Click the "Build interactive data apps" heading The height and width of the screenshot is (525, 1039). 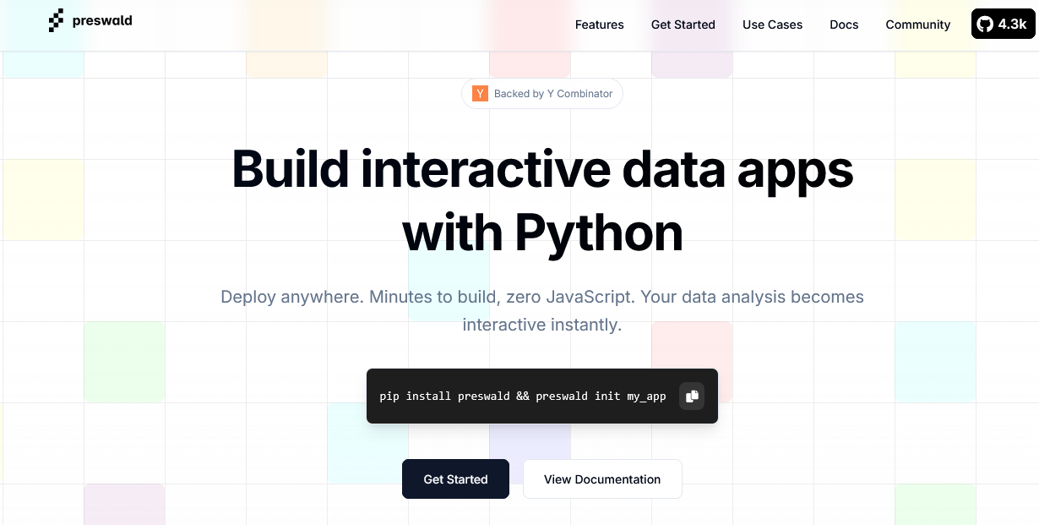point(542,169)
